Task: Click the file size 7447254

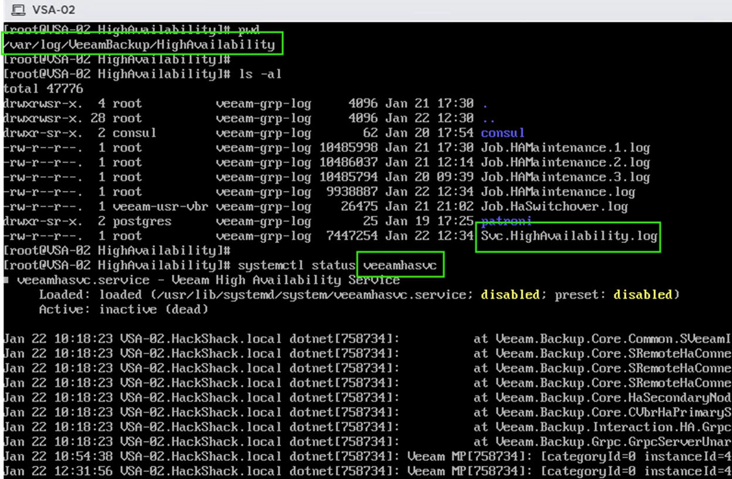Action: point(352,236)
